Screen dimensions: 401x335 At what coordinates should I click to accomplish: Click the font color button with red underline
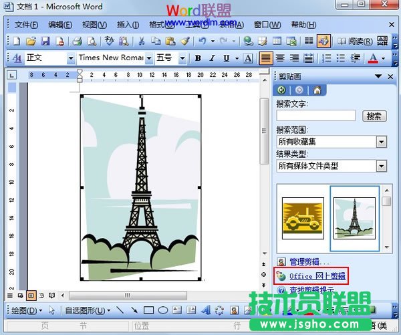[373, 58]
